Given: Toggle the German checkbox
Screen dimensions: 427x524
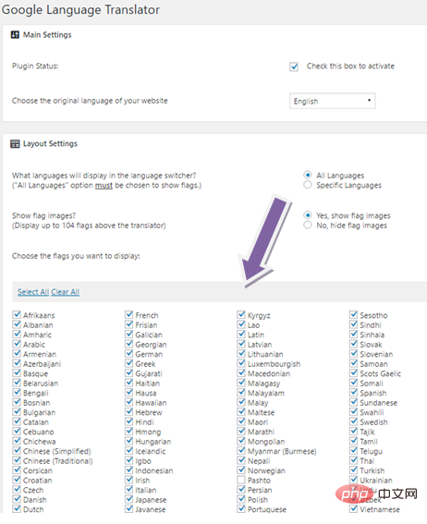Looking at the screenshot, I should coord(129,353).
